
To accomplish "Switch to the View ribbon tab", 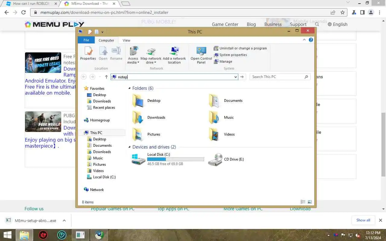I will 127,40.
